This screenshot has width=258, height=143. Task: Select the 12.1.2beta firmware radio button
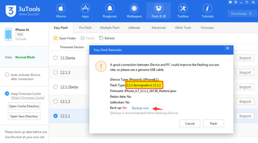[56, 87]
